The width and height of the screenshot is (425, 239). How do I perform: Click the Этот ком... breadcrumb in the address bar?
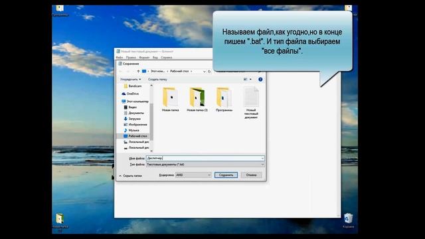click(x=157, y=71)
